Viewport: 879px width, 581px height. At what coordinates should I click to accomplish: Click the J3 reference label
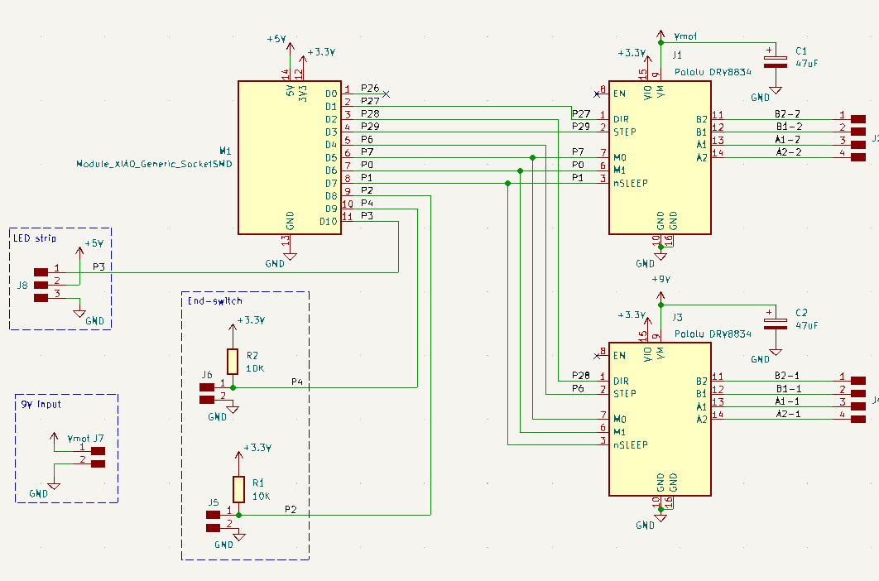677,318
